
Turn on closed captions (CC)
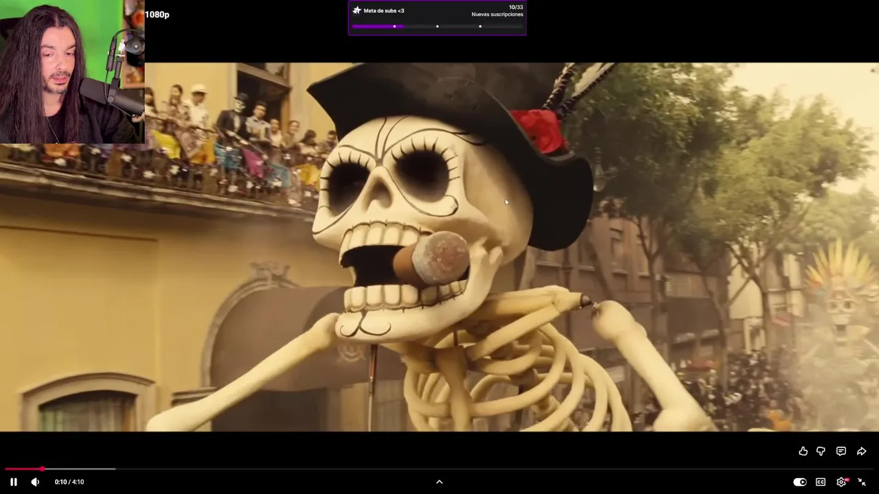coord(821,482)
